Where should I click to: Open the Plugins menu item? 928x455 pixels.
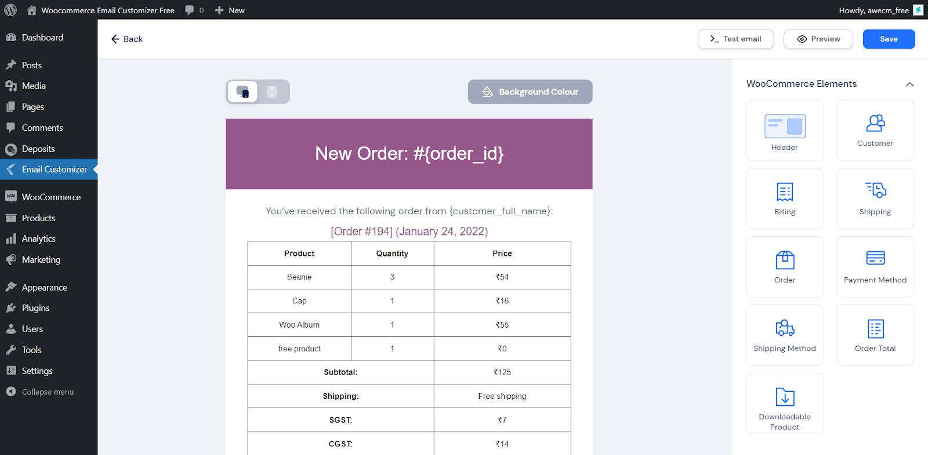click(49, 308)
